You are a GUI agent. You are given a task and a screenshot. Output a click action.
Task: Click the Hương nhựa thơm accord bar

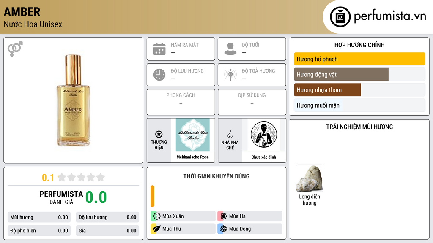point(359,90)
